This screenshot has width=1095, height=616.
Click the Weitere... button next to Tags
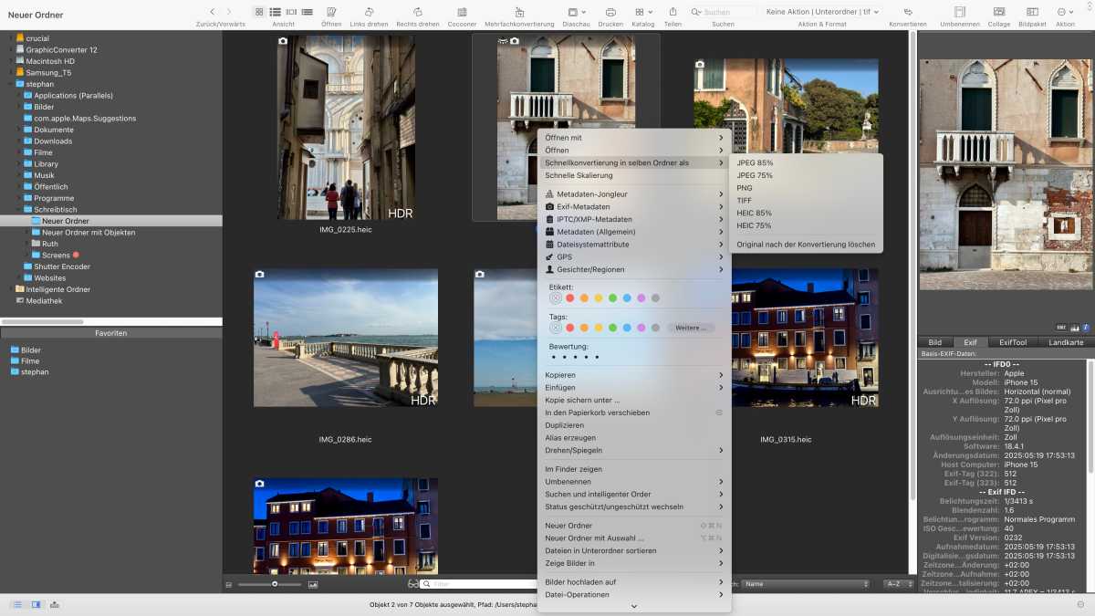tap(691, 328)
